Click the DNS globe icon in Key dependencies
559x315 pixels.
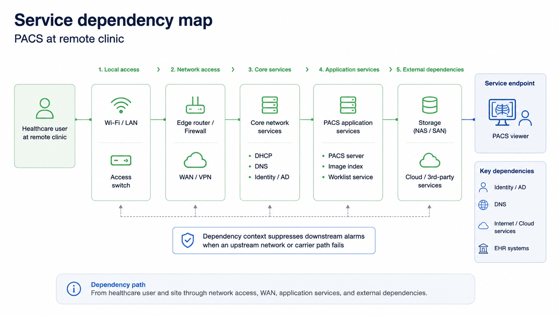(x=483, y=205)
